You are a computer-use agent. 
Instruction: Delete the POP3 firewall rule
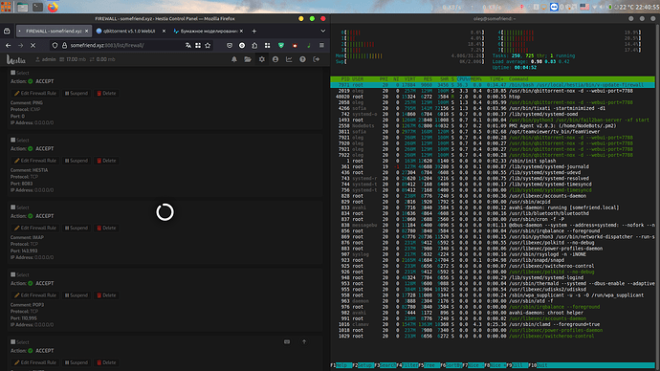point(106,295)
